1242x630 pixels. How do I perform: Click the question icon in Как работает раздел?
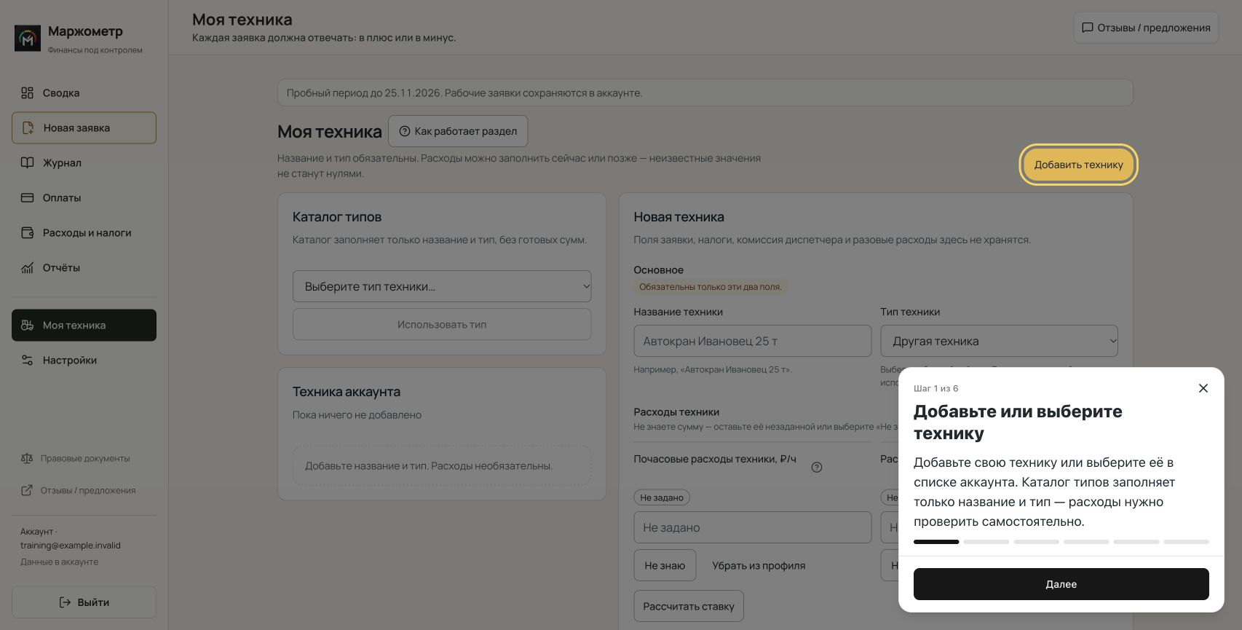(x=405, y=131)
